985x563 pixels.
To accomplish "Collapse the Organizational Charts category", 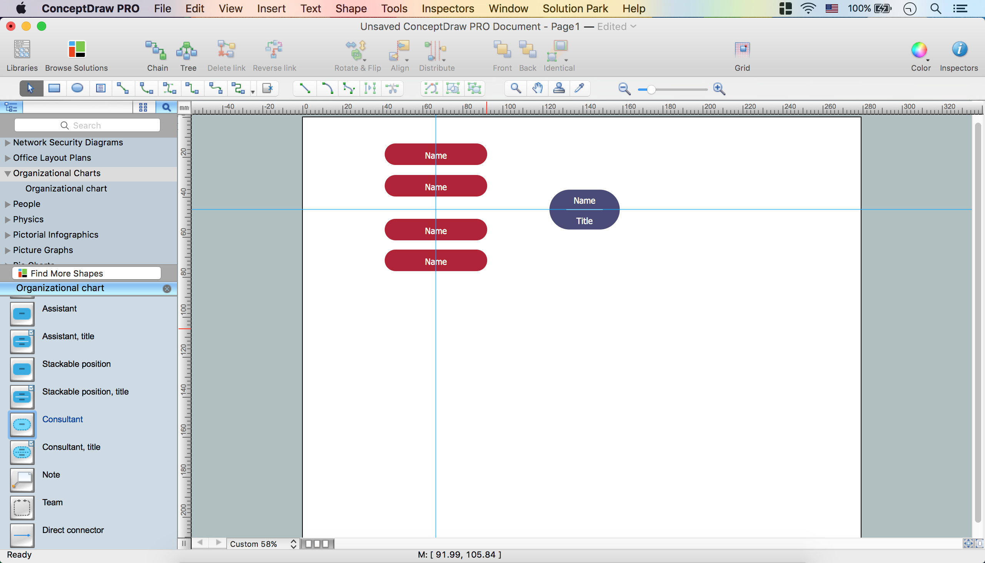I will [x=7, y=173].
